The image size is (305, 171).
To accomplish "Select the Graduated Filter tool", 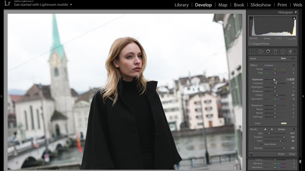I will click(275, 52).
